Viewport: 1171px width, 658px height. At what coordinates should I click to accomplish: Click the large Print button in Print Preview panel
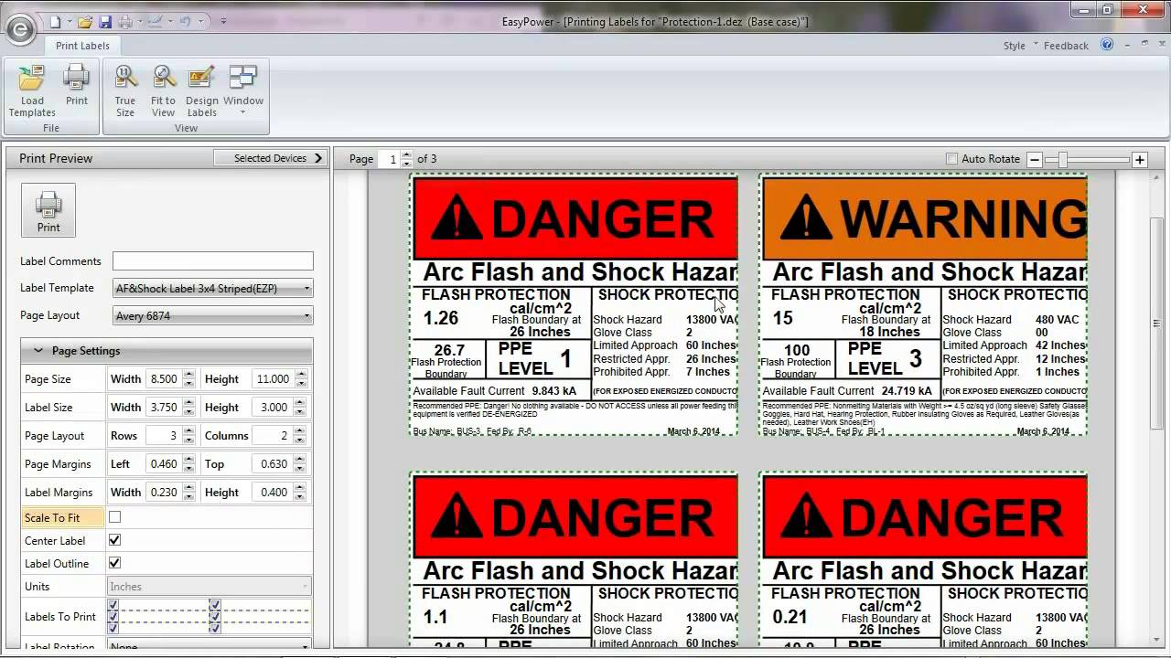tap(48, 210)
